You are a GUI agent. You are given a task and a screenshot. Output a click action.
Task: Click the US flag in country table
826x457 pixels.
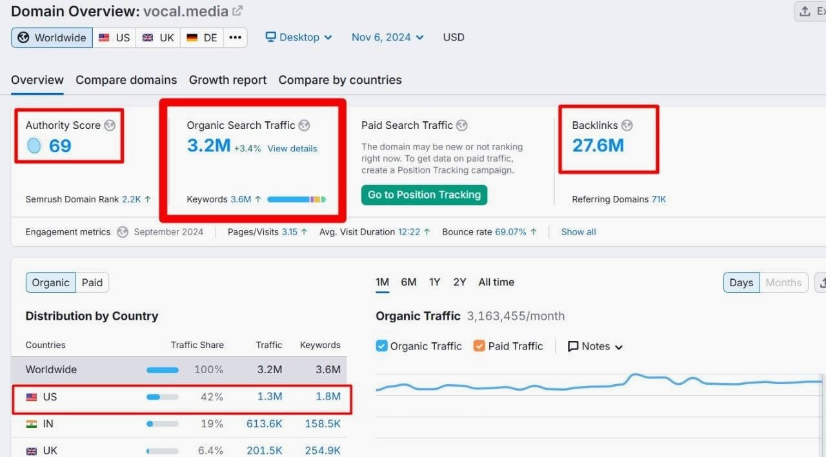pos(31,397)
